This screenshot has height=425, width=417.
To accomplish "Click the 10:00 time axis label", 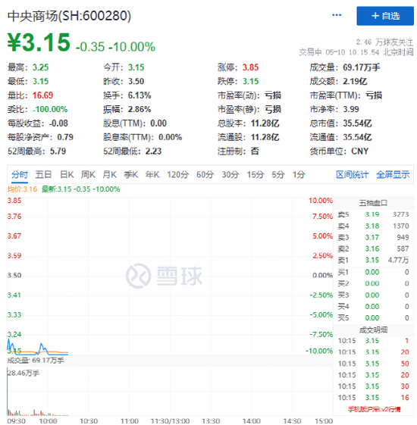I will coord(48,421).
